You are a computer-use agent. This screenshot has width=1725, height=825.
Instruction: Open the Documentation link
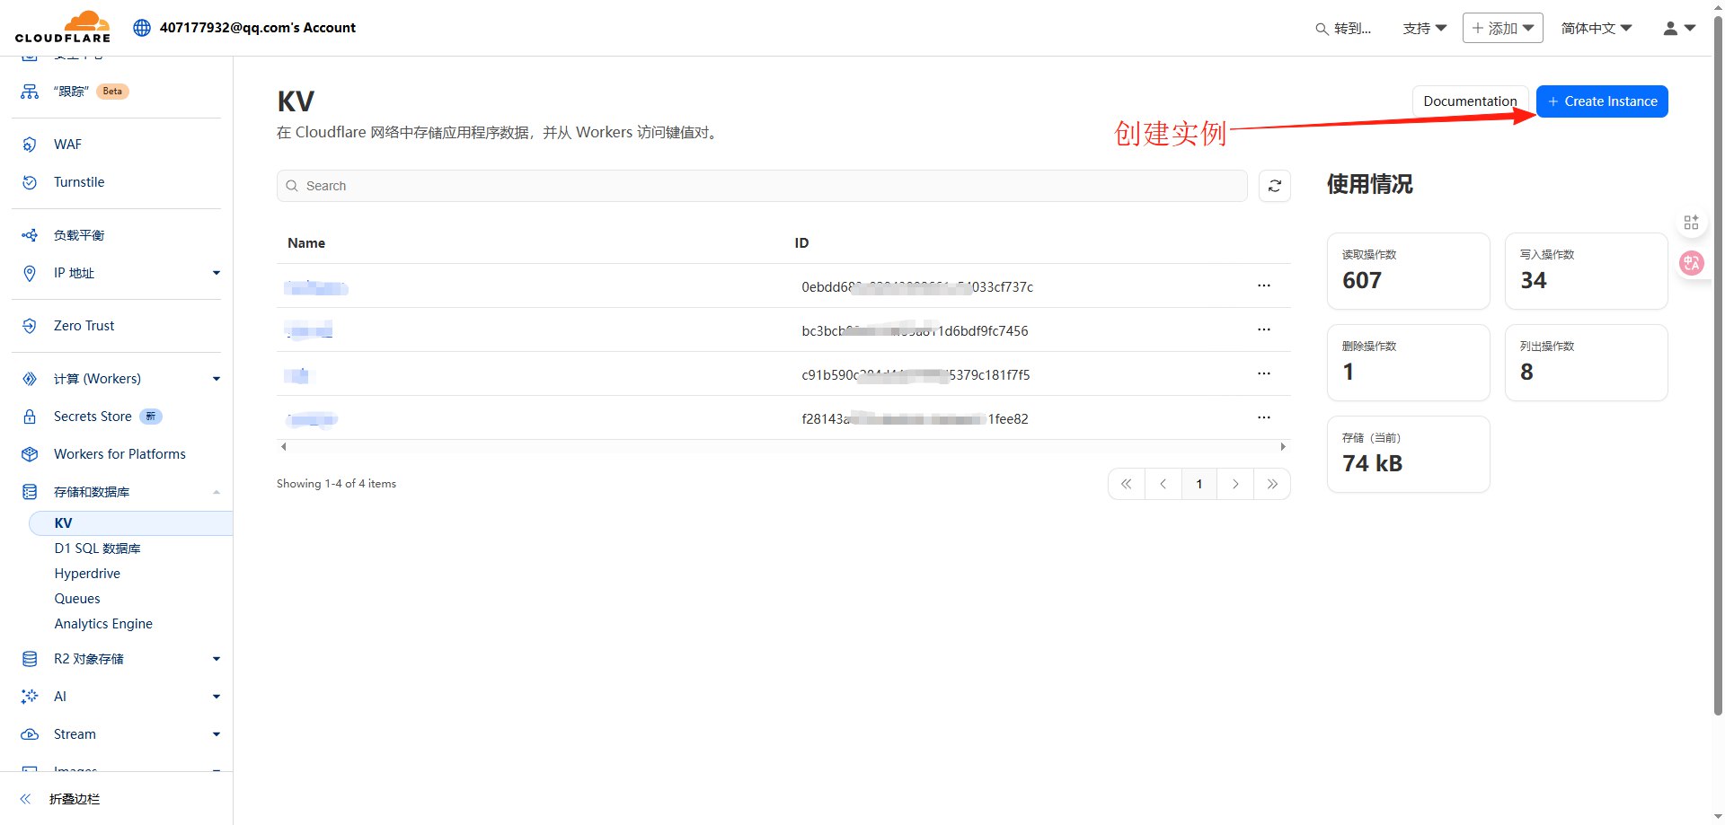point(1470,101)
